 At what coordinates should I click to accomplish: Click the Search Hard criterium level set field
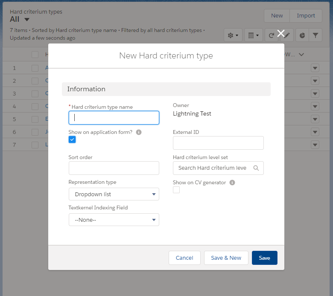[x=218, y=168]
